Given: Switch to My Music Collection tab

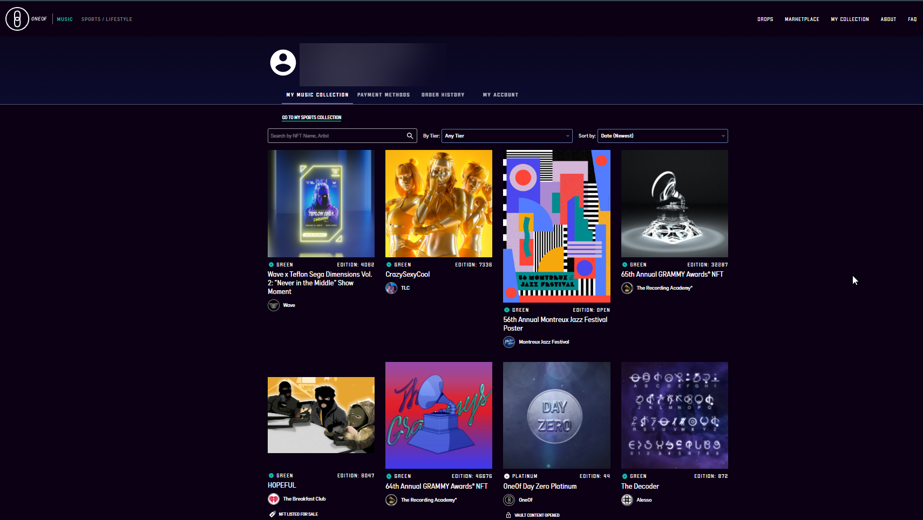Looking at the screenshot, I should click(x=317, y=95).
